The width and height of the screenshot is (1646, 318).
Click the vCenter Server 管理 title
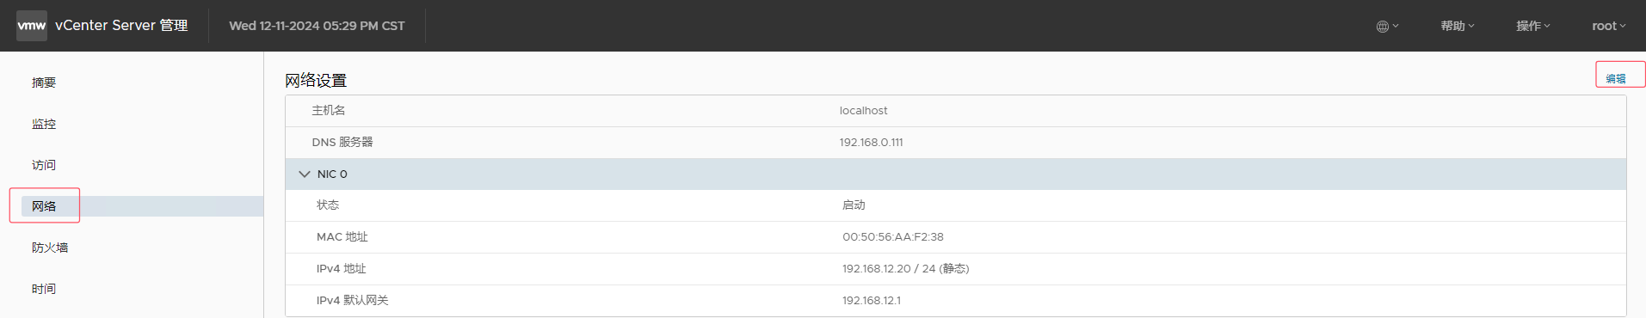(121, 26)
